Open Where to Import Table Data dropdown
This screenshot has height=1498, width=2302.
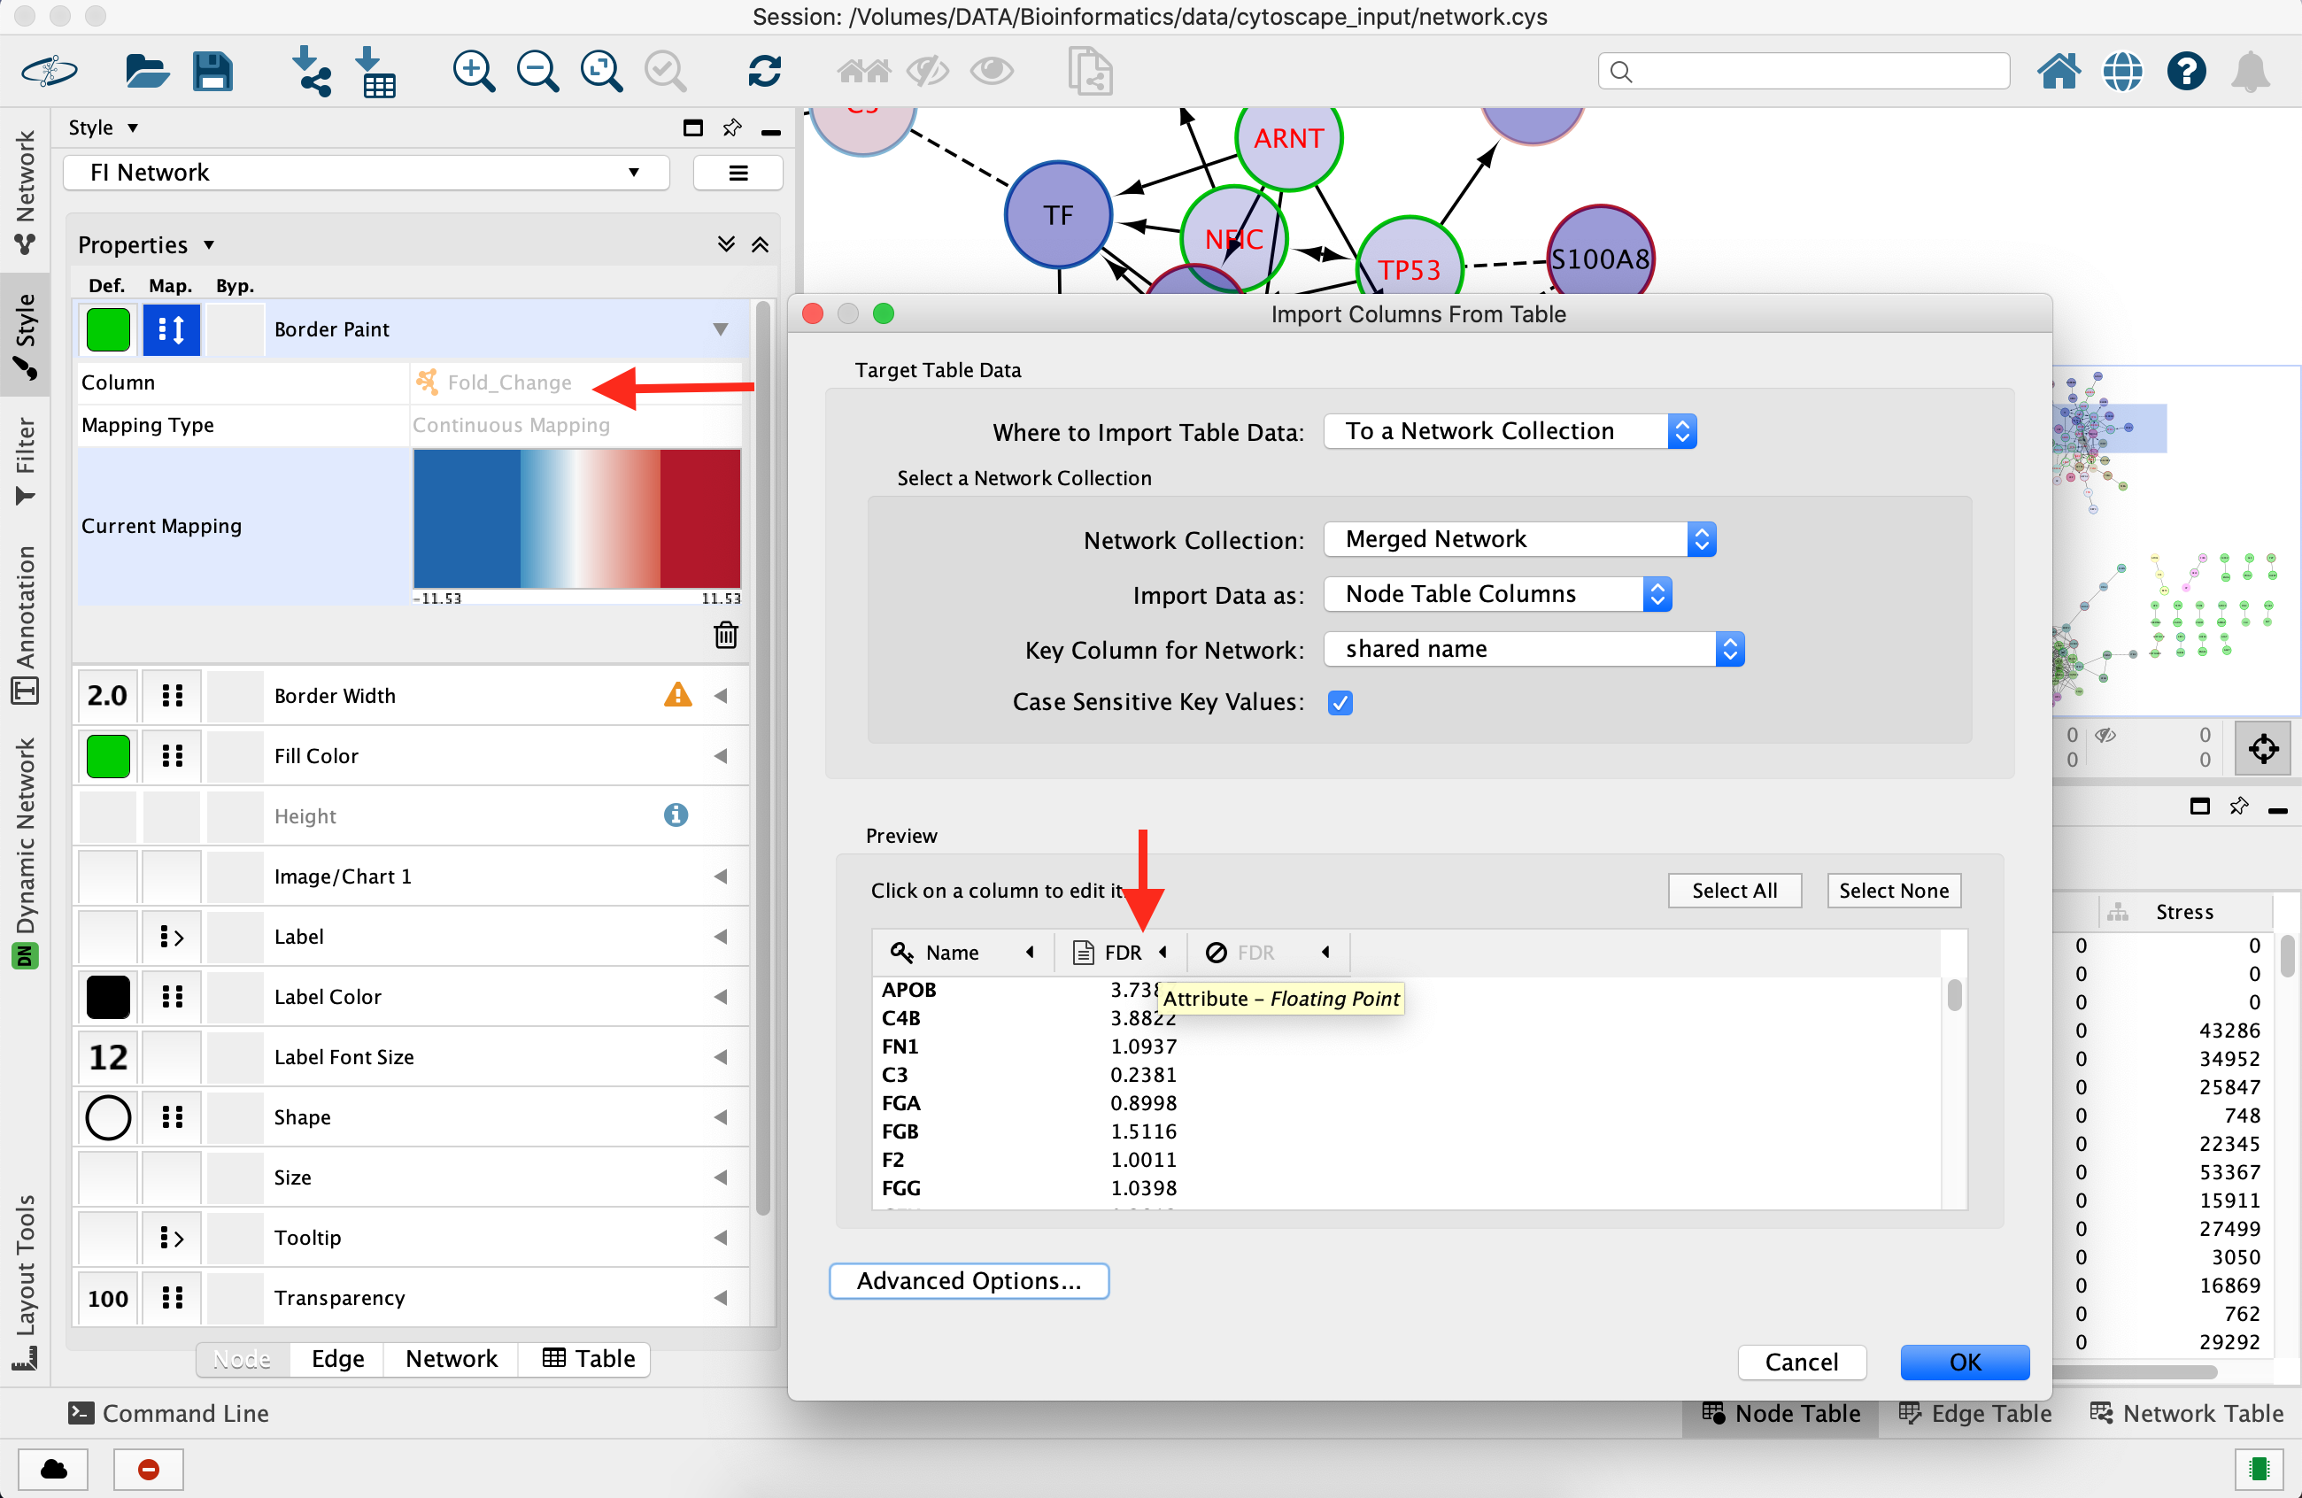pos(1510,430)
